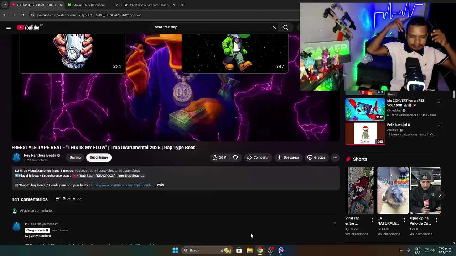
Task: Open the beatstars.com shop link
Action: tap(121, 185)
